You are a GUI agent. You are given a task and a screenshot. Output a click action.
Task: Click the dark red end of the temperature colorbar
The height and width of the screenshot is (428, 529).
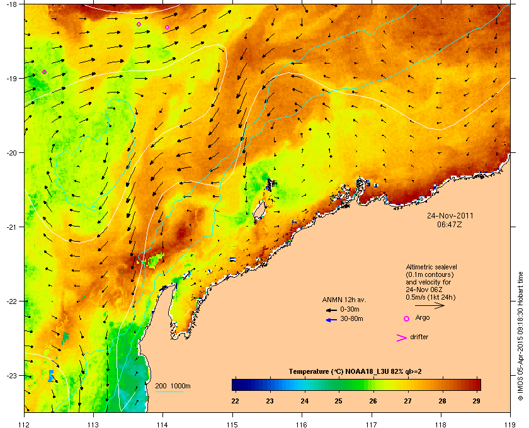[x=476, y=385]
